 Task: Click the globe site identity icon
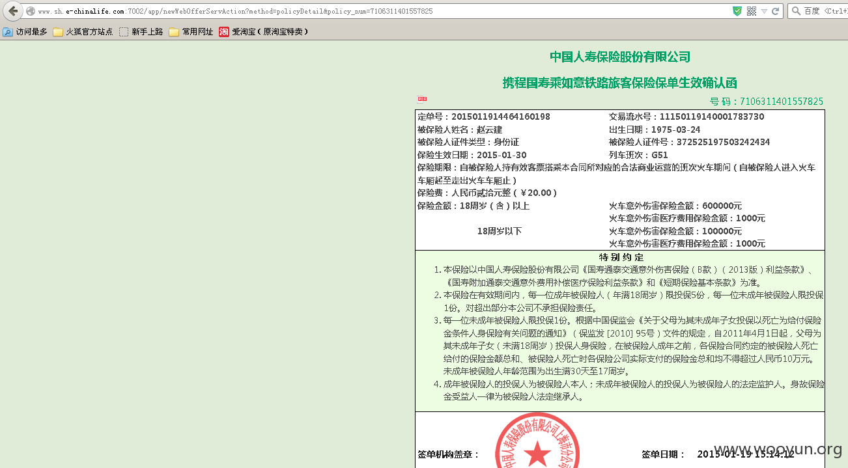(30, 11)
